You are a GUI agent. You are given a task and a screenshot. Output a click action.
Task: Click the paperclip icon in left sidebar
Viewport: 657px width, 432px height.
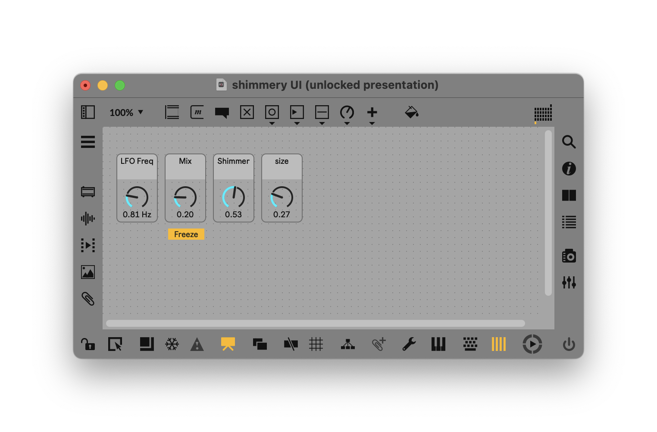[88, 299]
